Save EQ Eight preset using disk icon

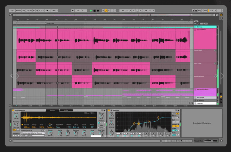pos(179,110)
